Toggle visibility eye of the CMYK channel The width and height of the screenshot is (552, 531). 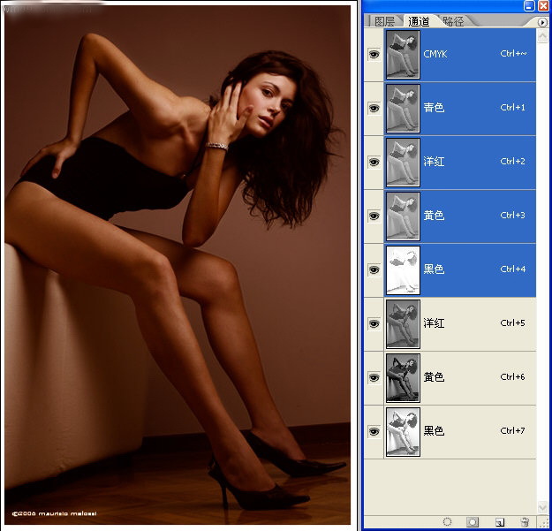[373, 54]
